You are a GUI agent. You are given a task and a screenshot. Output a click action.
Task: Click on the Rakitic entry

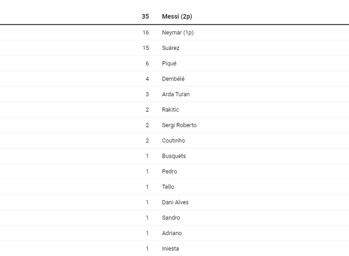170,110
